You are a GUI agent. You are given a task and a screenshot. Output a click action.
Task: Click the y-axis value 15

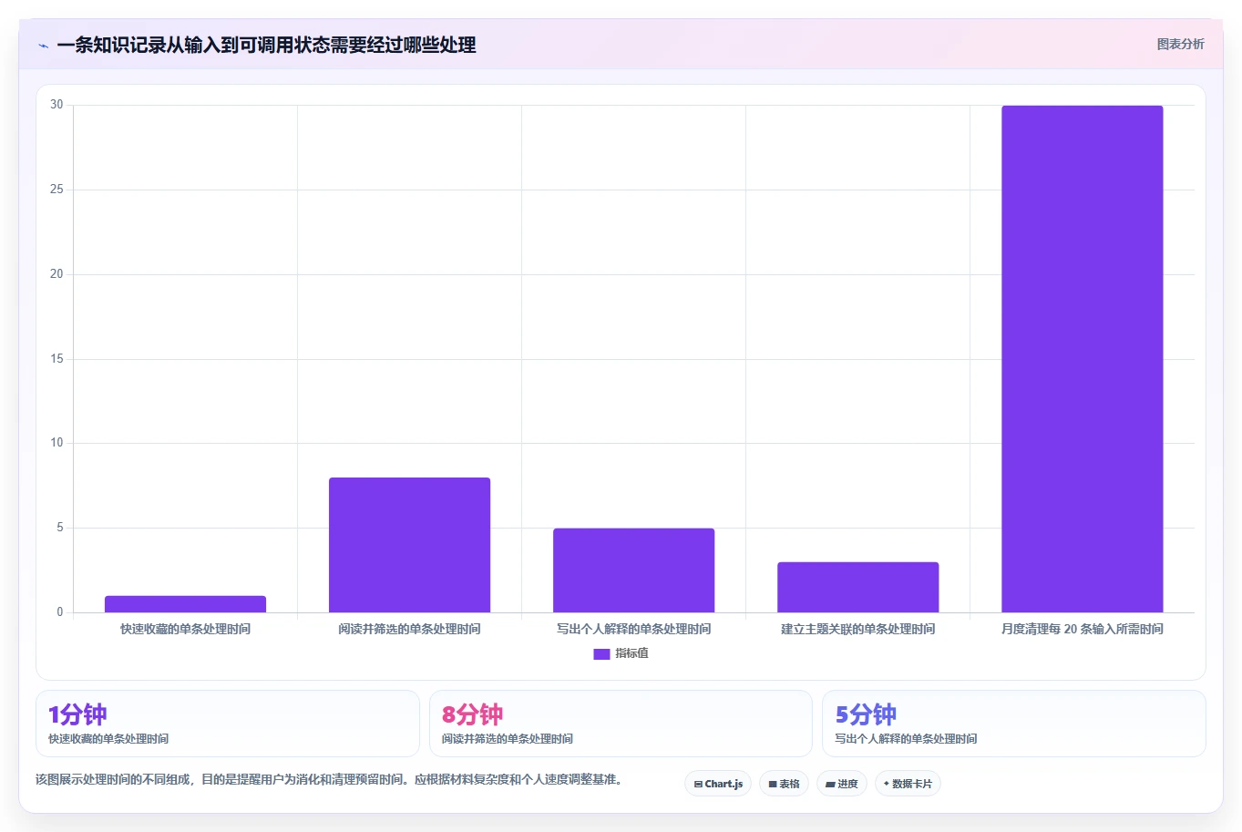click(x=56, y=359)
